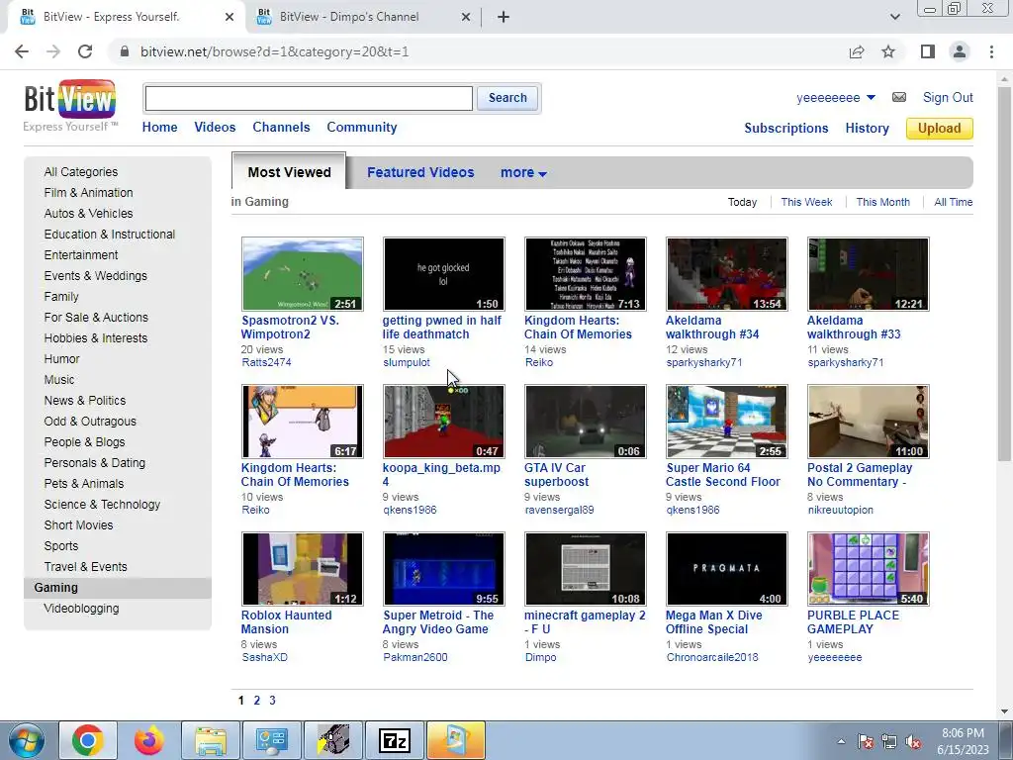Open the Mega Man X Dive thumbnail
The width and height of the screenshot is (1013, 760).
pyautogui.click(x=727, y=569)
